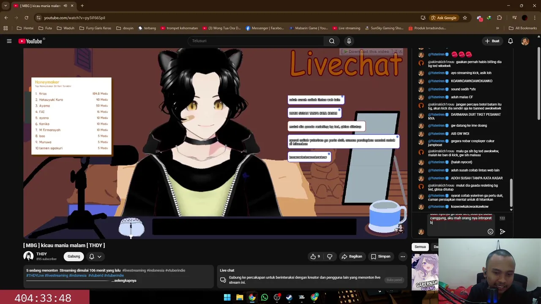Open a new browser tab
Viewport: 541px width, 304px height.
(x=82, y=6)
